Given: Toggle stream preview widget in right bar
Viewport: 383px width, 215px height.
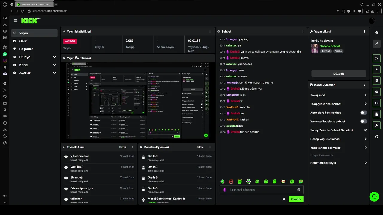Looking at the screenshot, I should (377, 58).
